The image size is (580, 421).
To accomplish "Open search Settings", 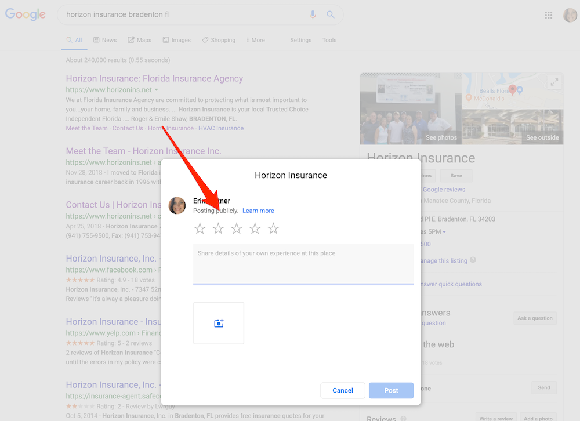I will pyautogui.click(x=300, y=40).
